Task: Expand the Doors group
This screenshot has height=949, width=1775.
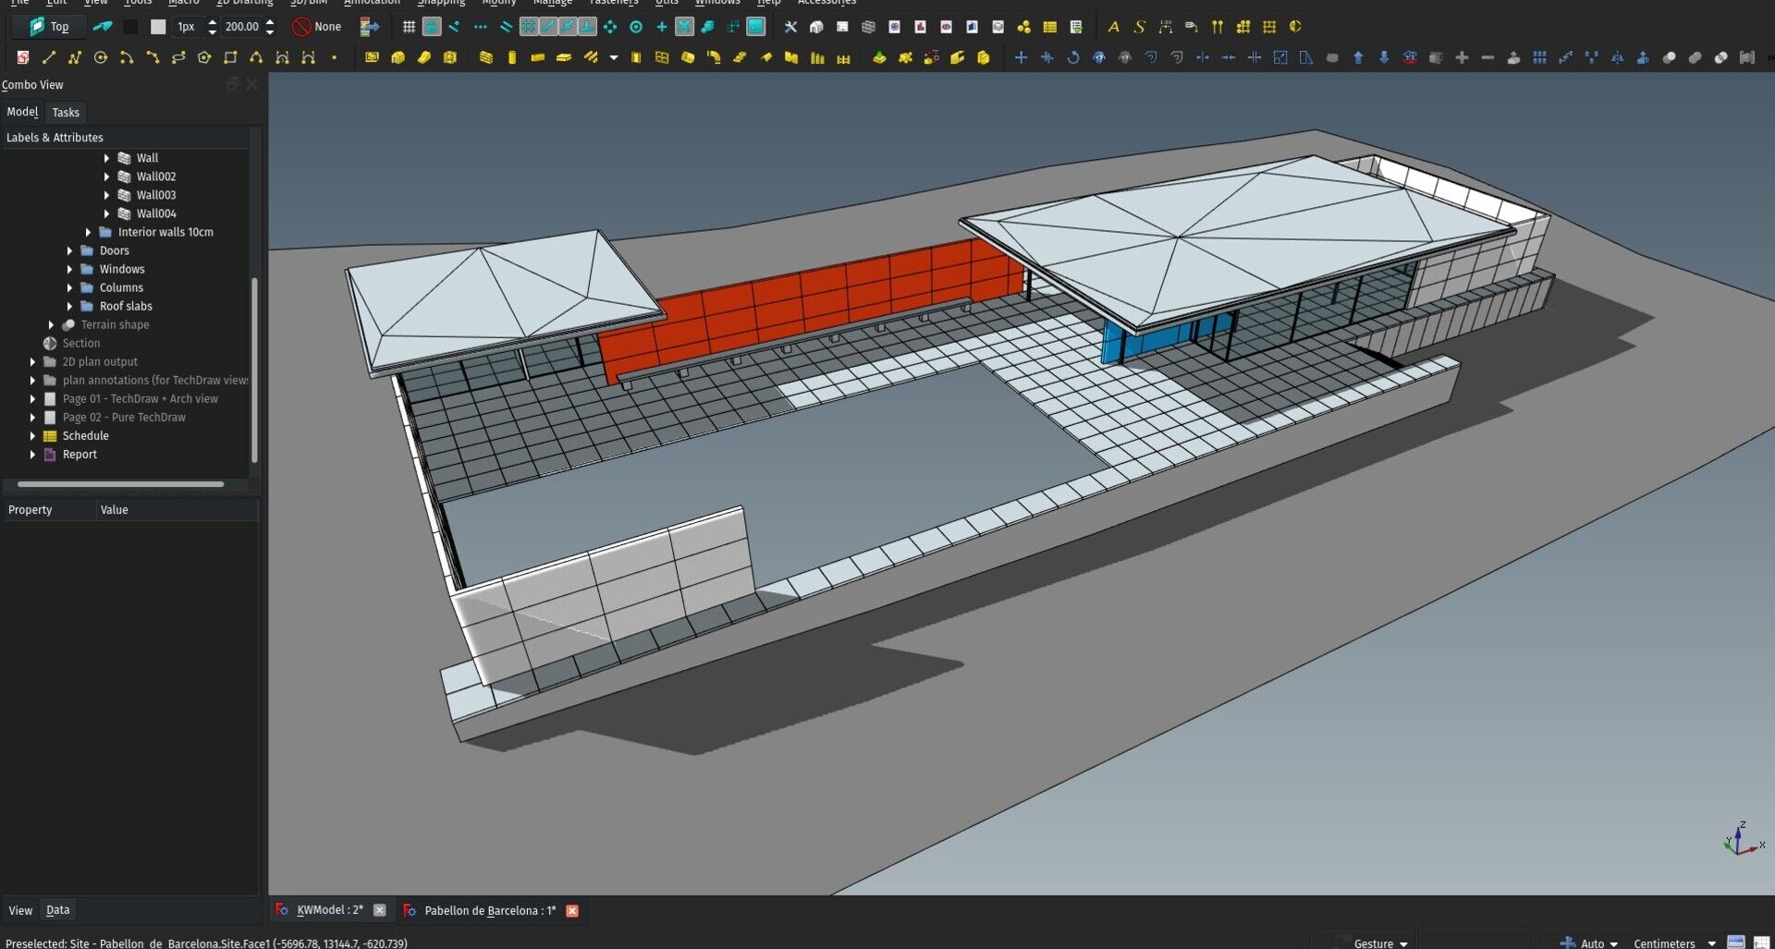Action: coord(69,250)
